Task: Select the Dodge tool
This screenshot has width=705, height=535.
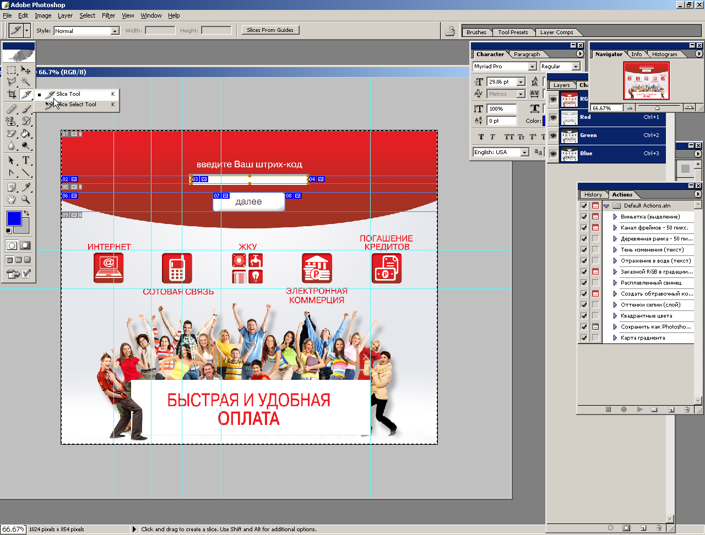Action: coord(25,146)
